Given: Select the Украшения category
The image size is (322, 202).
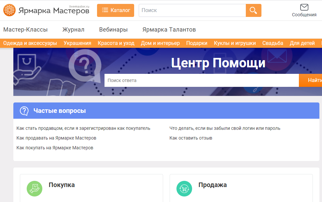Looking at the screenshot, I should pos(77,43).
